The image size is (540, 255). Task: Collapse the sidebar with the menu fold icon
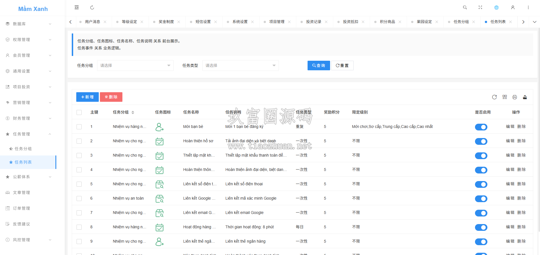pos(77,8)
